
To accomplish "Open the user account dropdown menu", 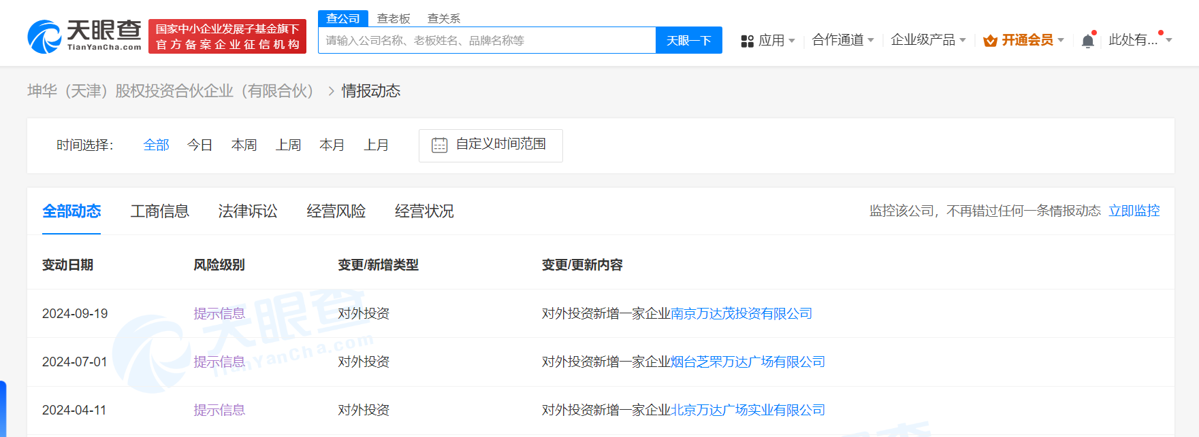I will [x=1140, y=40].
